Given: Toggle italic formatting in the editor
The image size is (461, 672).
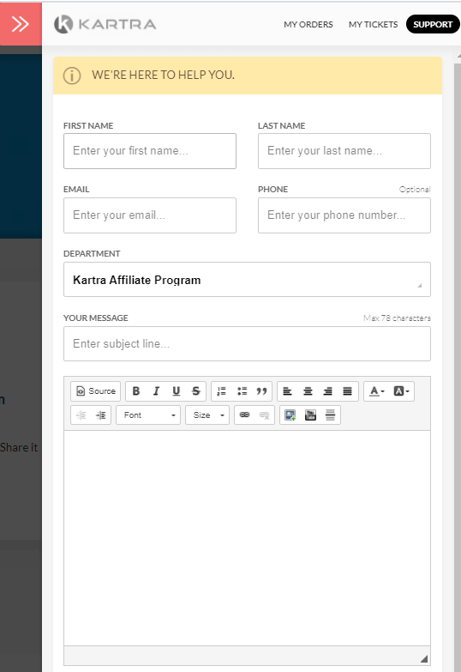Looking at the screenshot, I should click(156, 390).
